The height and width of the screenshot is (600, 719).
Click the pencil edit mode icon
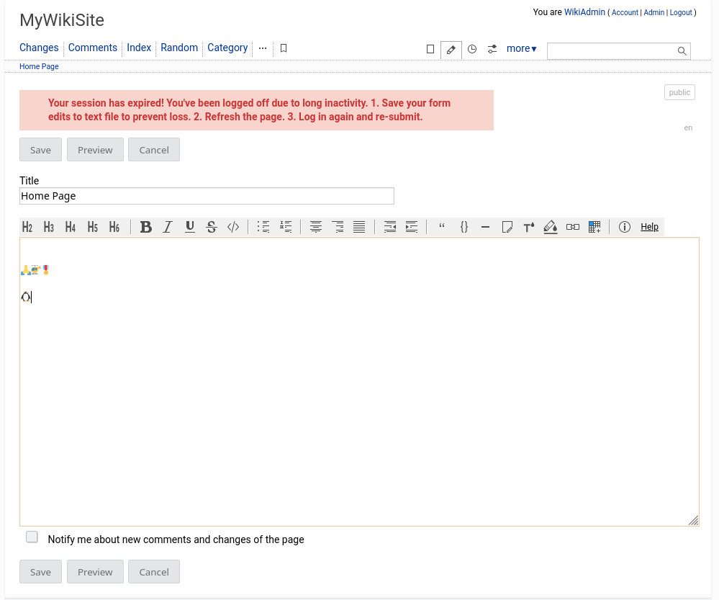(x=451, y=49)
